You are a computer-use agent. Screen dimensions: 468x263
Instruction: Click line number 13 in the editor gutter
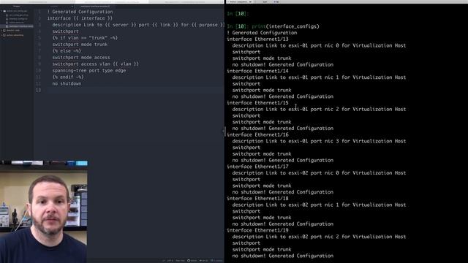pyautogui.click(x=38, y=91)
